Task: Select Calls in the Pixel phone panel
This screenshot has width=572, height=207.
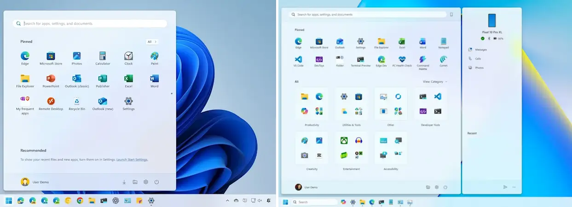Action: click(478, 59)
